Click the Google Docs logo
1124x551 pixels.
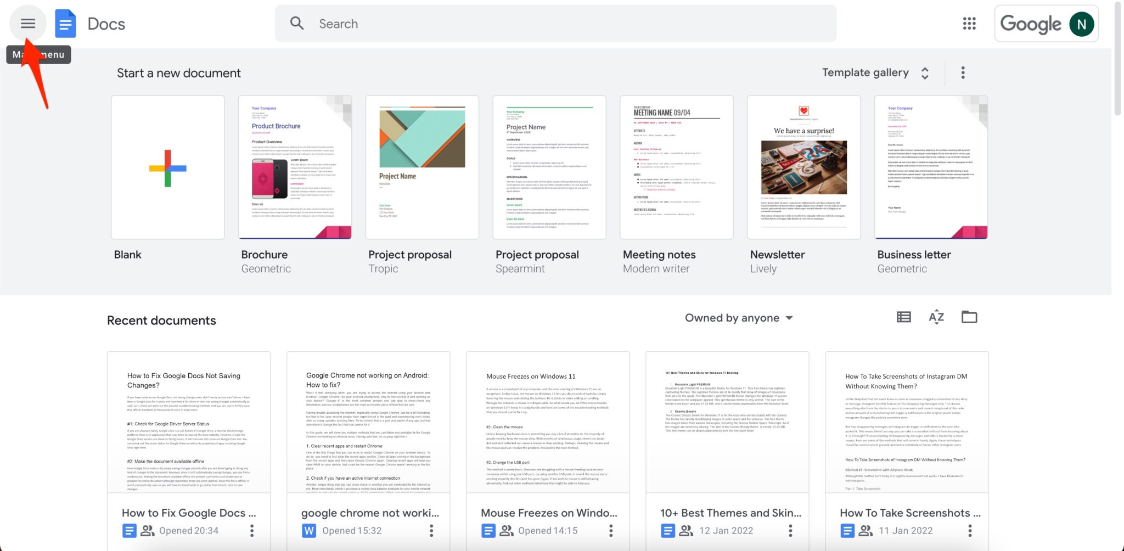tap(65, 23)
